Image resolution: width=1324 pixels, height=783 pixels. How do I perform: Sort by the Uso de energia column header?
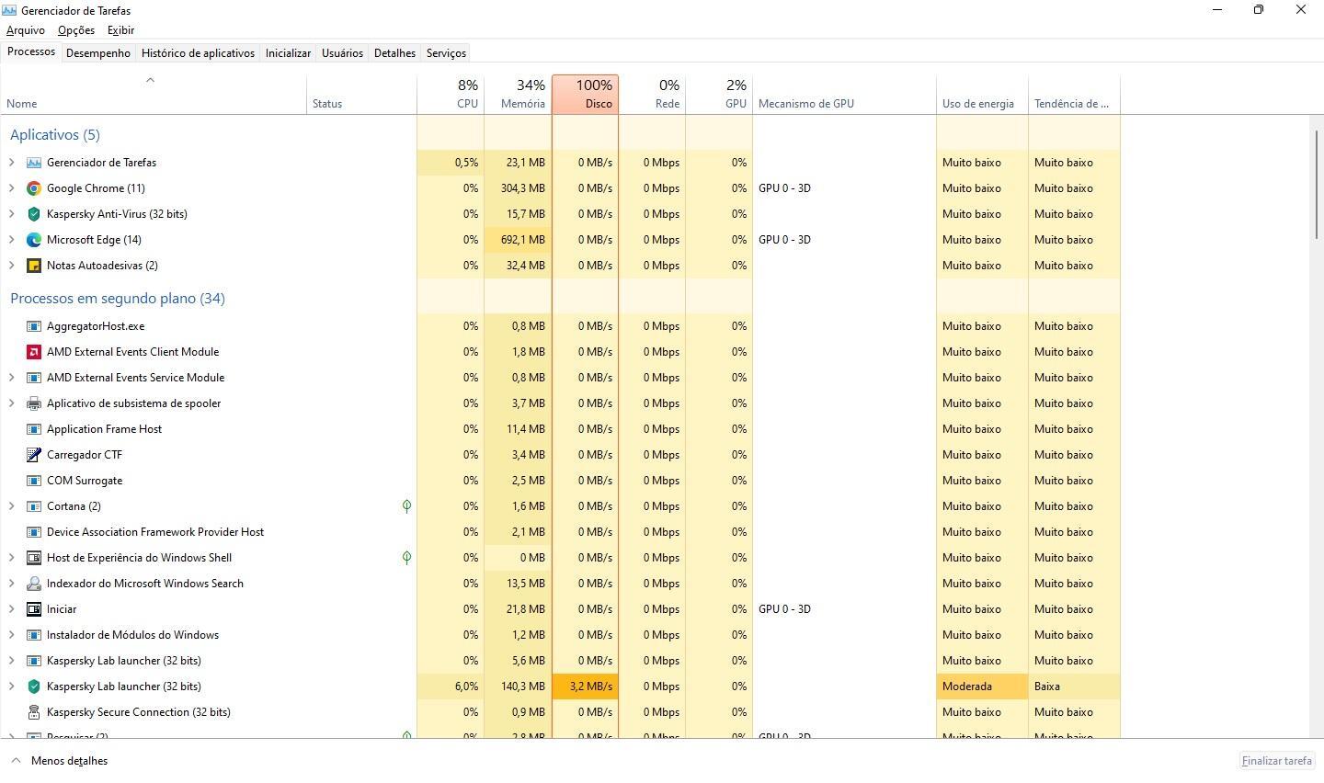pos(982,95)
